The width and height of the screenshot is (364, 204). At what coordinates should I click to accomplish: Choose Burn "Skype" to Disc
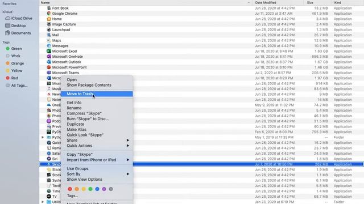[97, 118]
